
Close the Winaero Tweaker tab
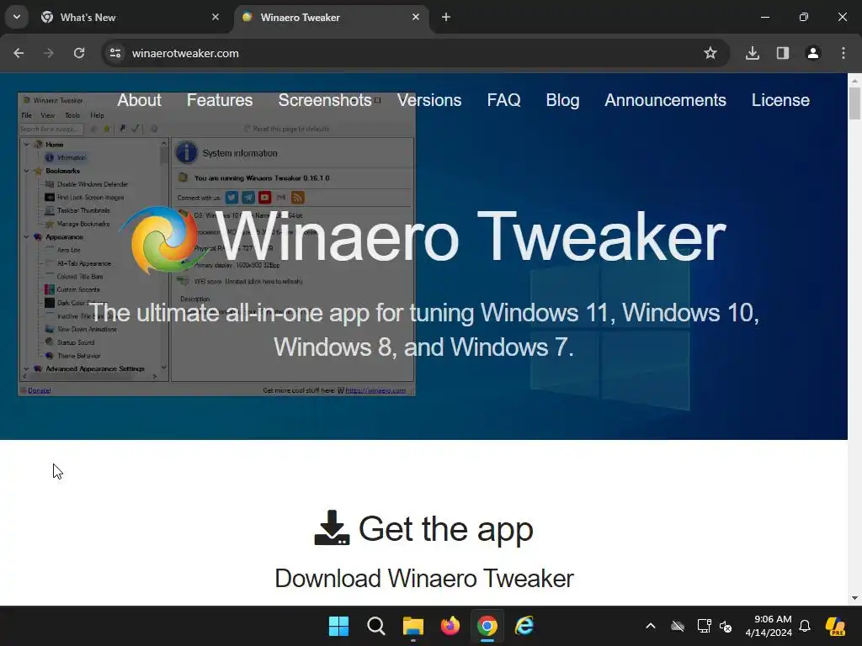tap(416, 17)
